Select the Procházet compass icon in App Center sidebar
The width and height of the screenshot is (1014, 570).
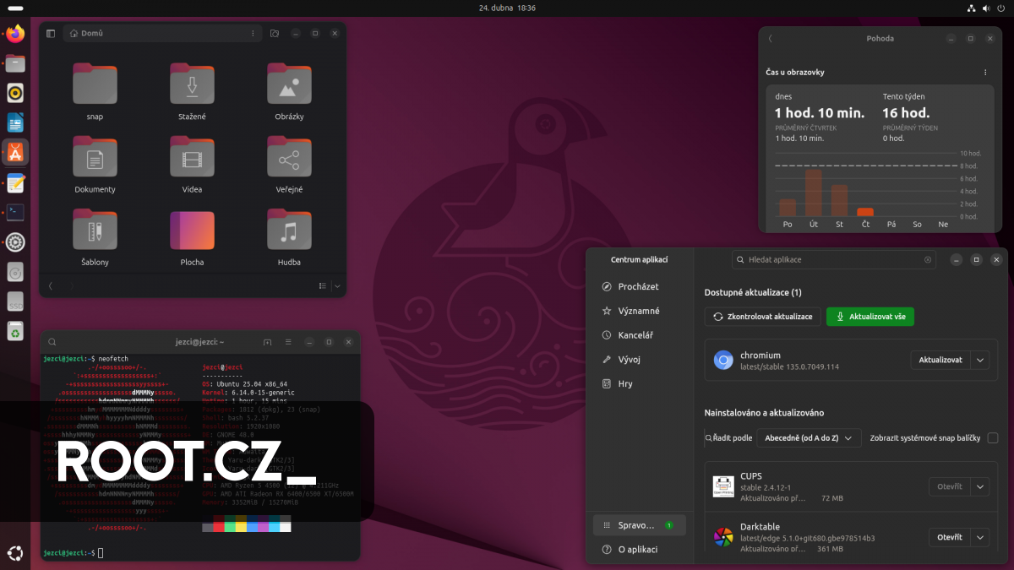coord(605,286)
